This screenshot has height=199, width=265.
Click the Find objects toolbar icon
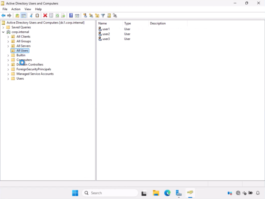pyautogui.click(x=109, y=16)
